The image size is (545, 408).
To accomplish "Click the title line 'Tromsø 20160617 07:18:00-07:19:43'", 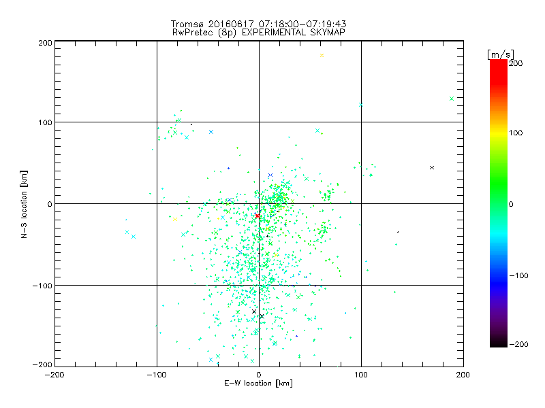I will tap(258, 24).
